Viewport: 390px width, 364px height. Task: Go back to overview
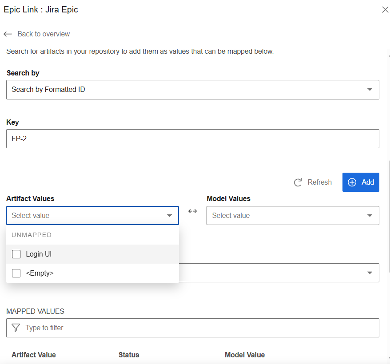click(x=44, y=34)
